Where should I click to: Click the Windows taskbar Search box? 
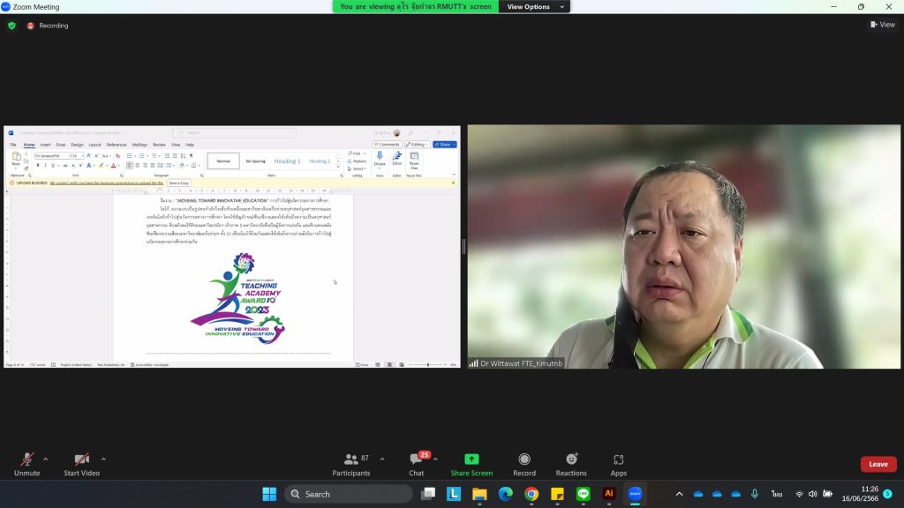347,494
